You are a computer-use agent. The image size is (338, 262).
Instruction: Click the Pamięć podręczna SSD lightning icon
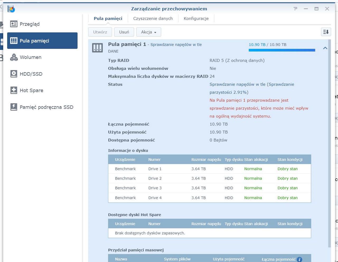pyautogui.click(x=14, y=107)
